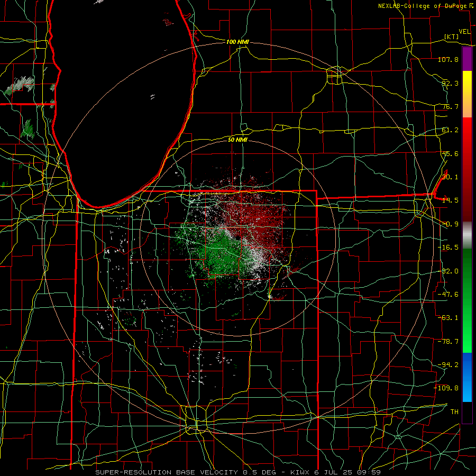476x476 pixels.
Task: Select the -47.6 knot scale label
Action: tap(448, 295)
